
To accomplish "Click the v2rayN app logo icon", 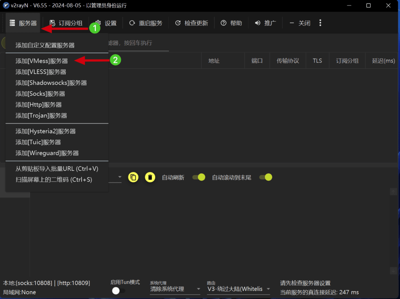I will point(5,5).
